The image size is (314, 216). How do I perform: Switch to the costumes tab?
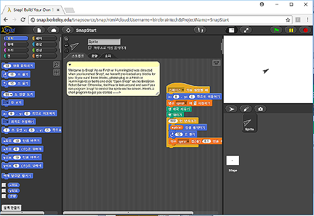(94, 56)
